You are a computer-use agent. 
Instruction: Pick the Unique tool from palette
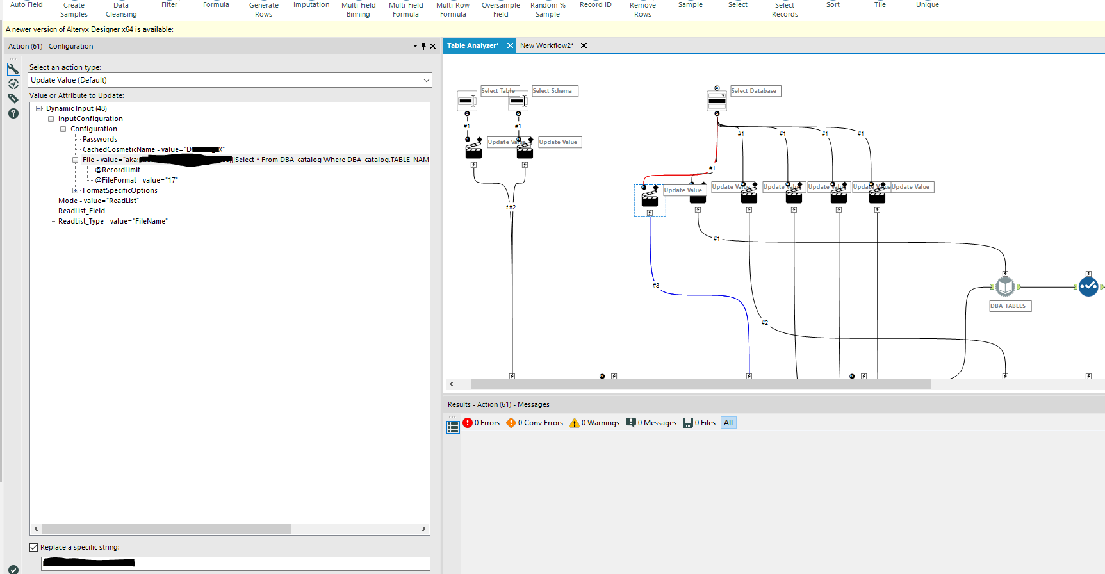[x=927, y=5]
